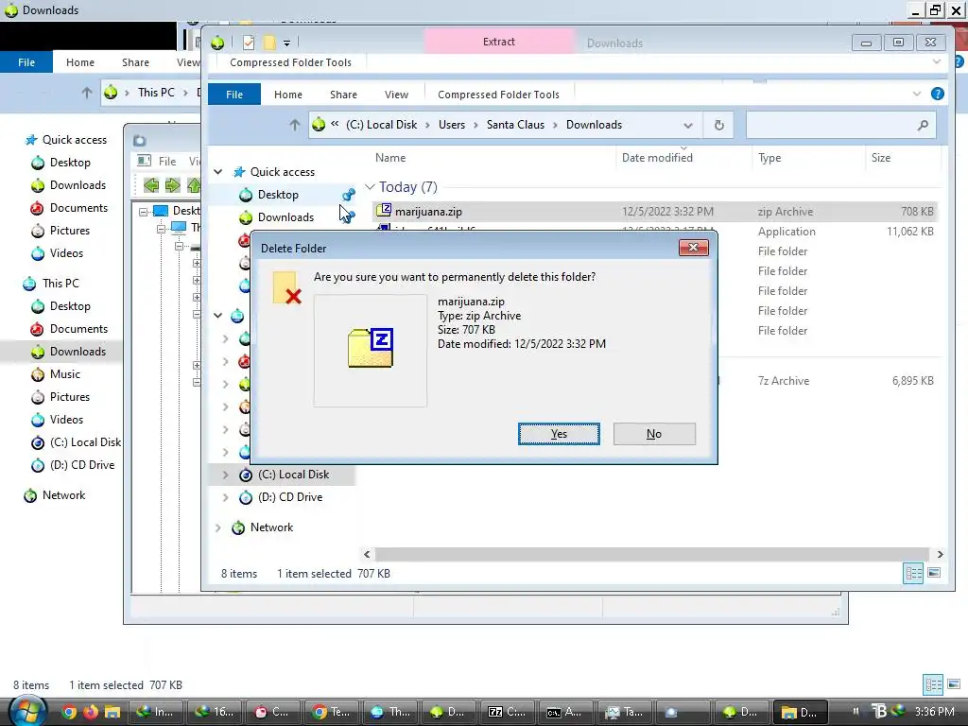Click the Santa Claus breadcrumb in the address bar

point(515,125)
